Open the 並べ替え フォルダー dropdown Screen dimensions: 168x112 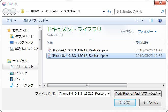tap(147, 32)
